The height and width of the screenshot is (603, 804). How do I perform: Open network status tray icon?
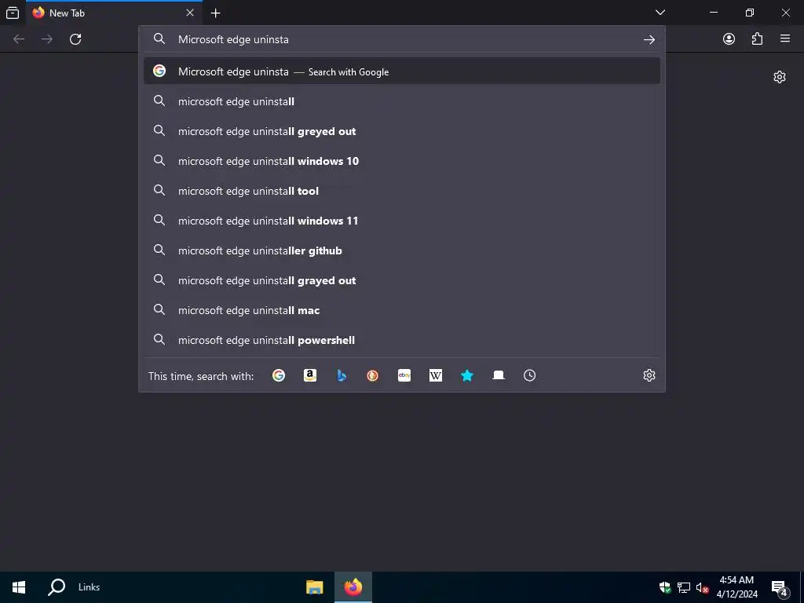684,587
